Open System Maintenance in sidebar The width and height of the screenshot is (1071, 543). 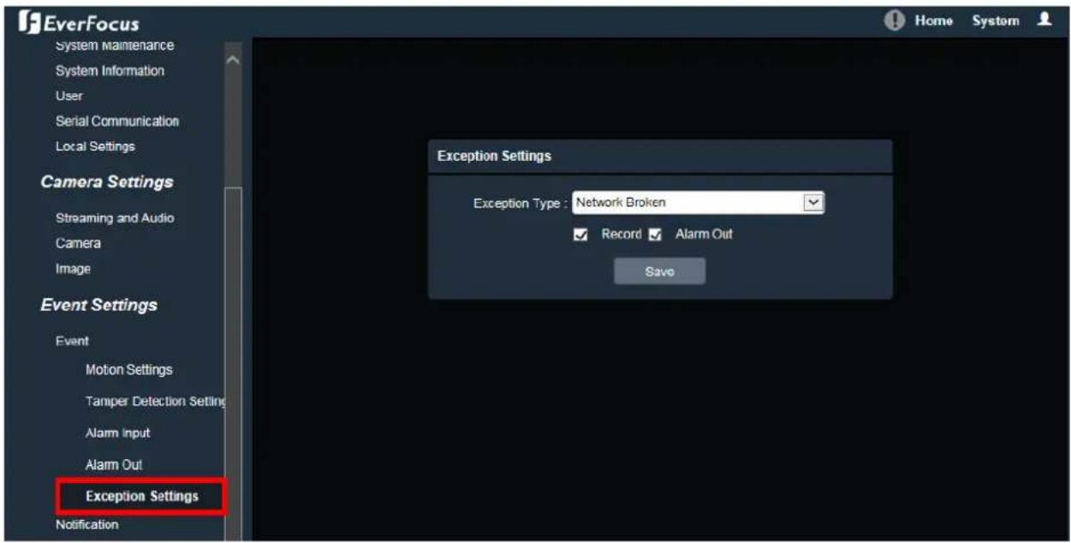click(115, 45)
